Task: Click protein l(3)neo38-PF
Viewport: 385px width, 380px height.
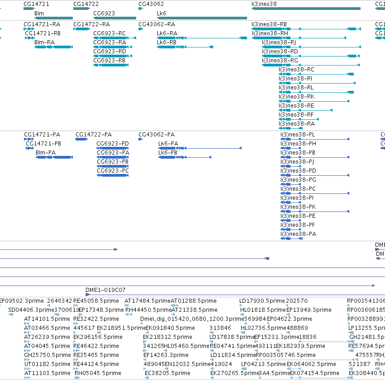Action: [291, 230]
